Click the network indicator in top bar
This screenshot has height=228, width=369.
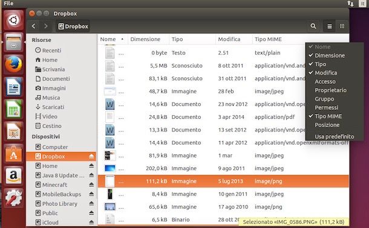pyautogui.click(x=350, y=3)
